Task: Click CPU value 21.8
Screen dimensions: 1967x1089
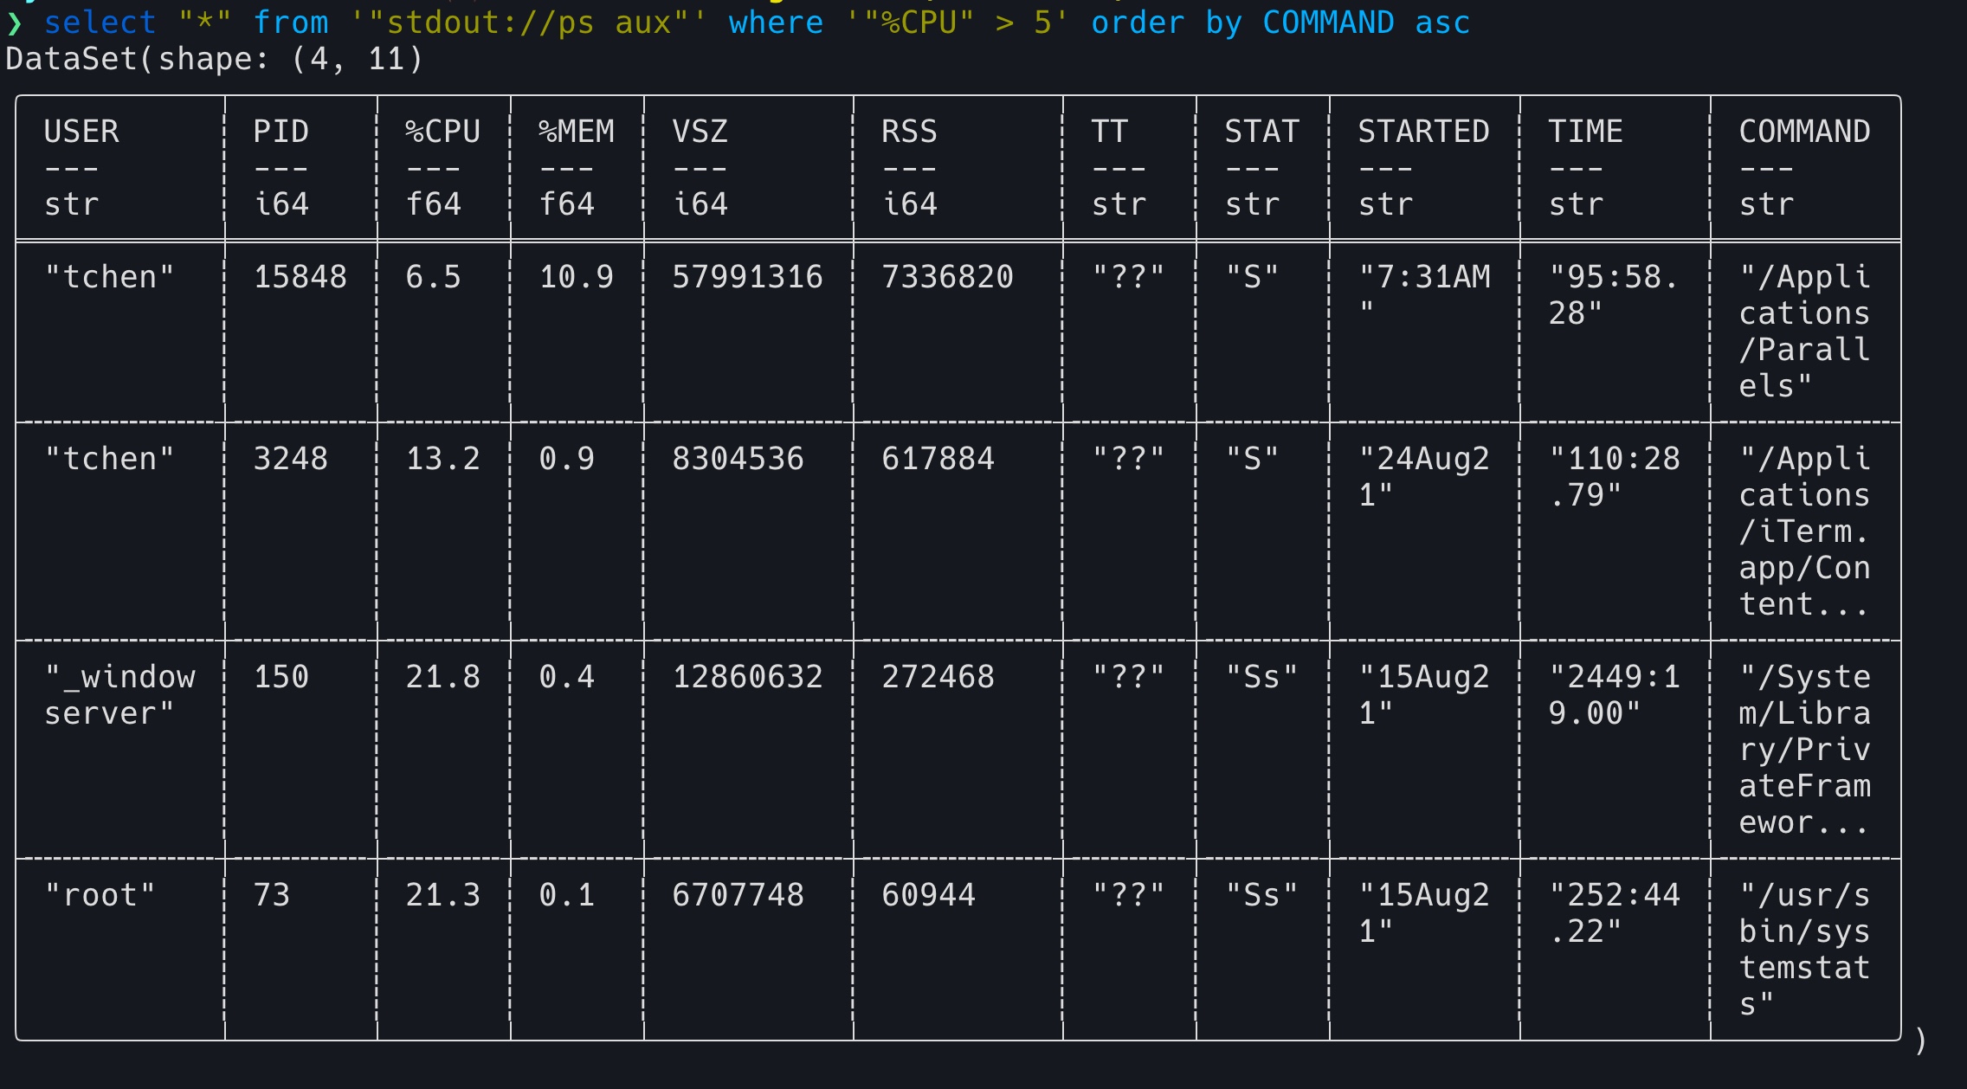Action: [x=442, y=677]
